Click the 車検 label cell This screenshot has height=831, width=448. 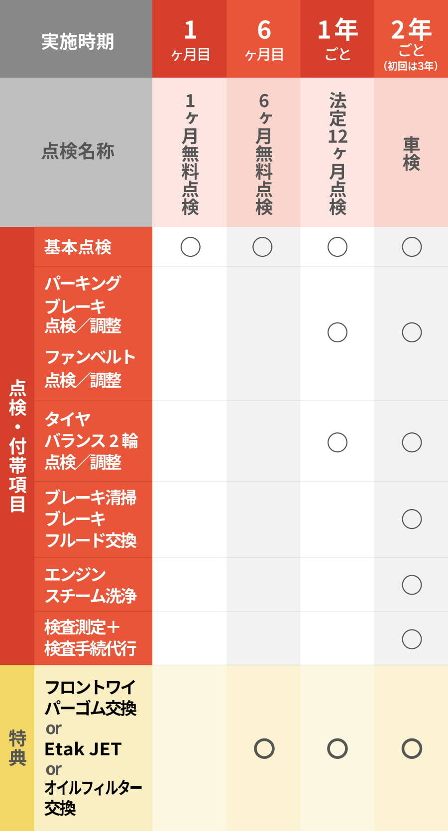(411, 152)
